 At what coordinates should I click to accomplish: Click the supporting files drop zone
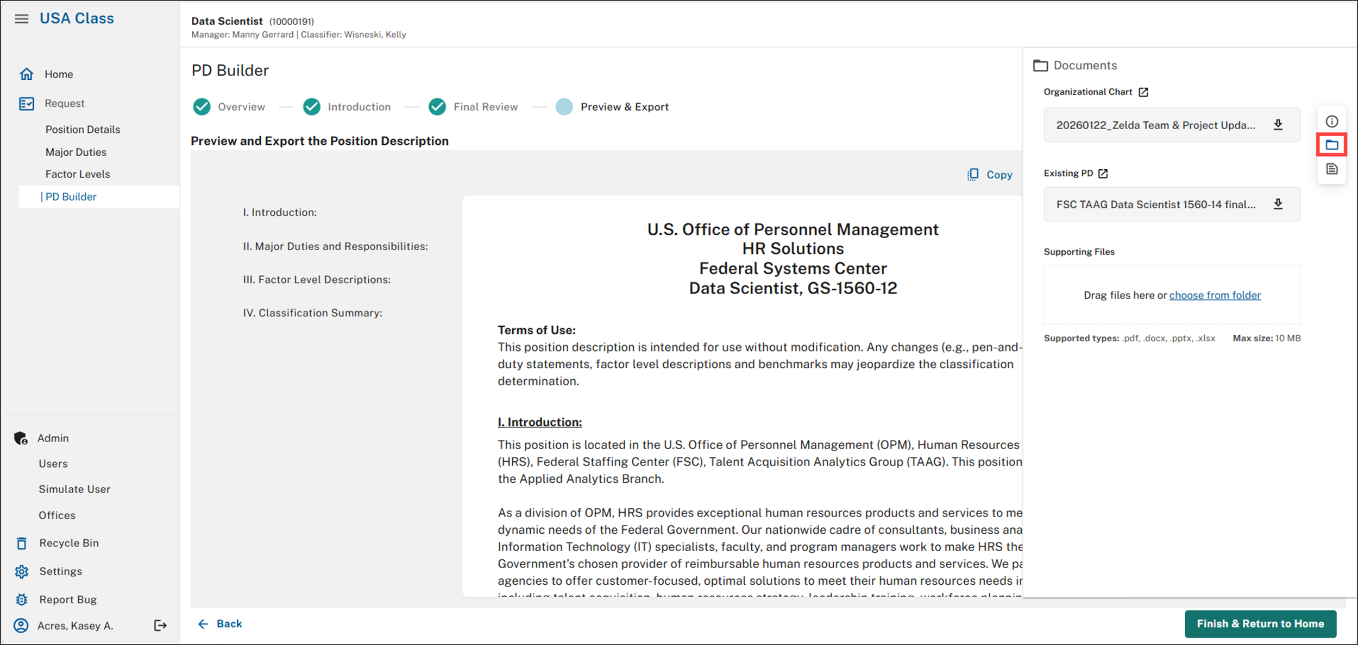(1172, 295)
